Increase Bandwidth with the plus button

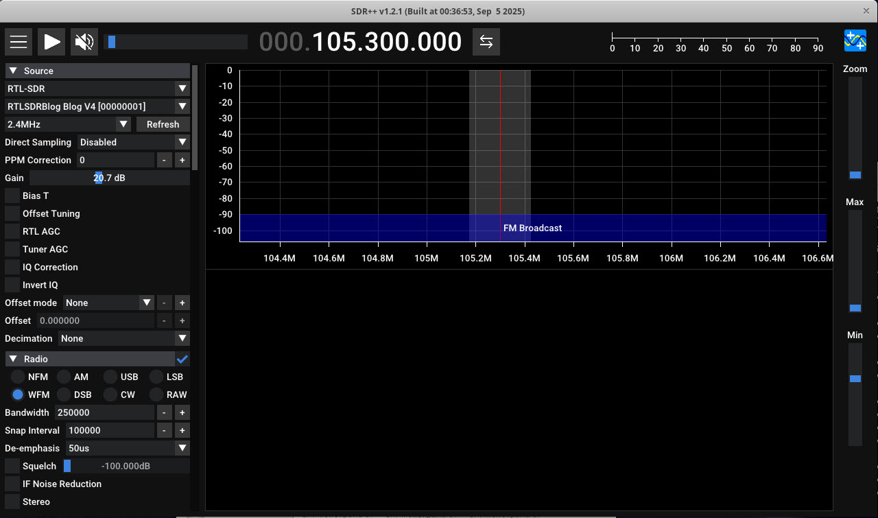coord(182,412)
